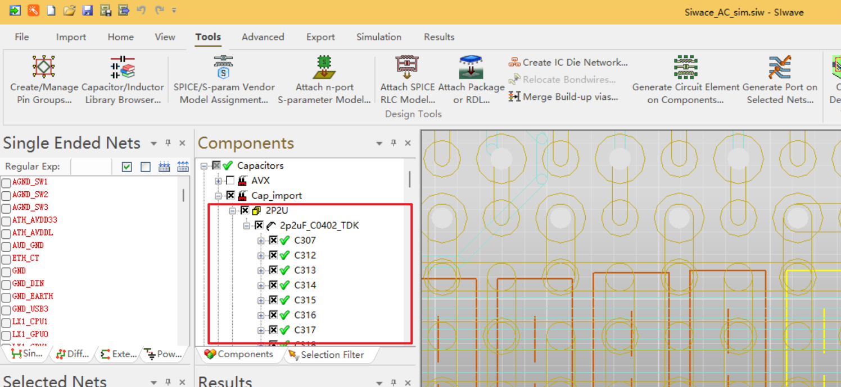Click the first blue grid icon in nets toolbar

click(x=164, y=167)
